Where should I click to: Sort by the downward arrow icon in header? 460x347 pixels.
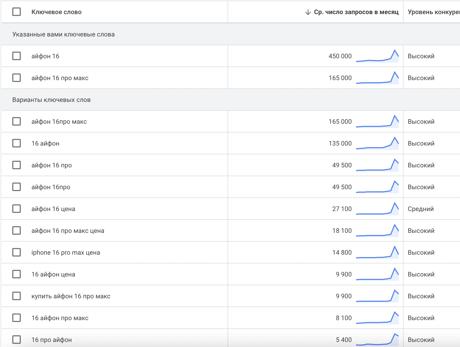[308, 12]
